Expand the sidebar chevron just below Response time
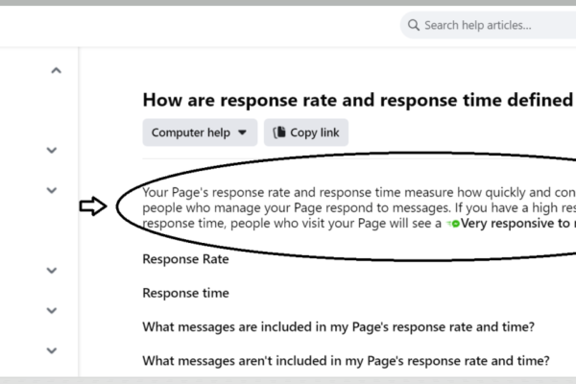Viewport: 576px width, 384px height. 52,310
